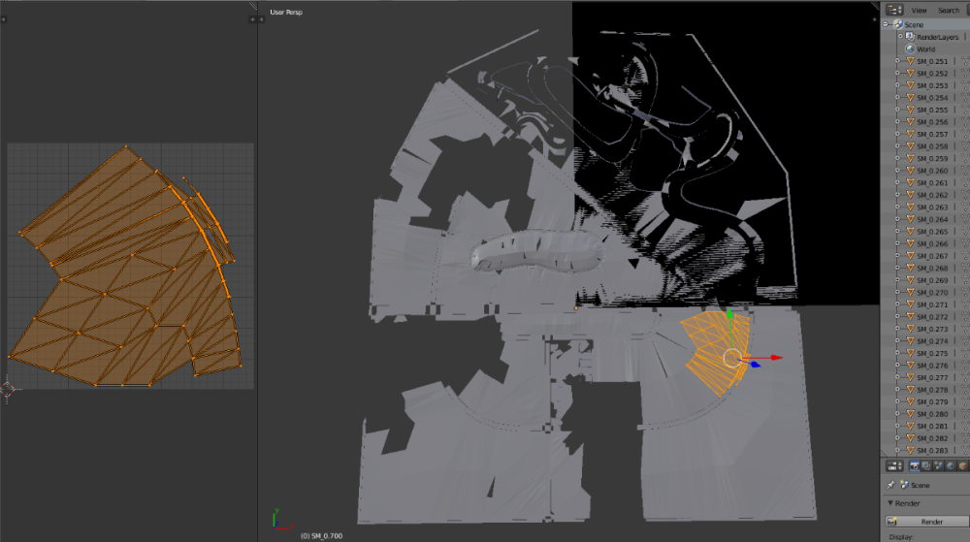Expand the SM_0.268 object
Viewport: 970px width, 542px height.
point(897,269)
